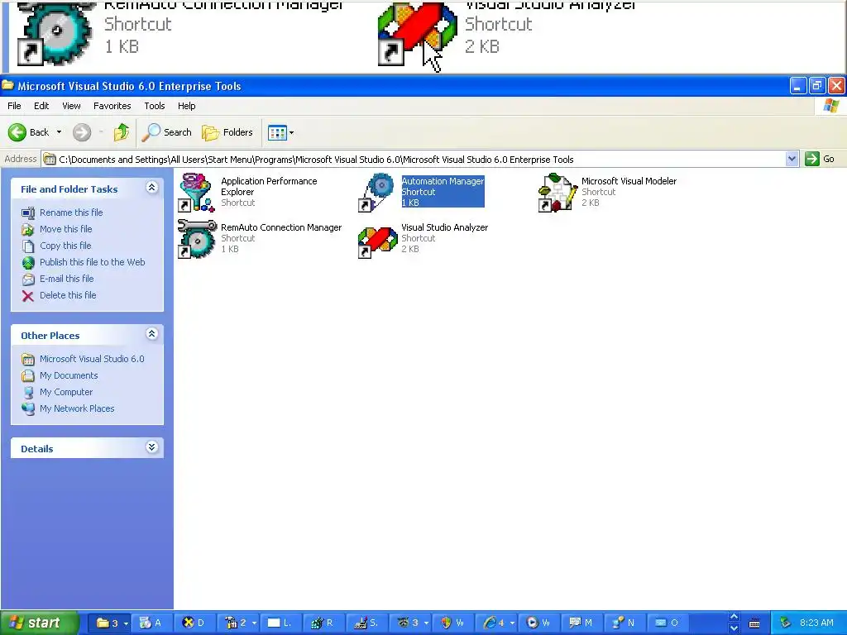The width and height of the screenshot is (847, 635).
Task: Open the grouped Internet Explorer taskbar button
Action: point(498,623)
